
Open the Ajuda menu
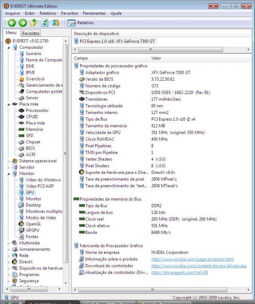(x=116, y=13)
